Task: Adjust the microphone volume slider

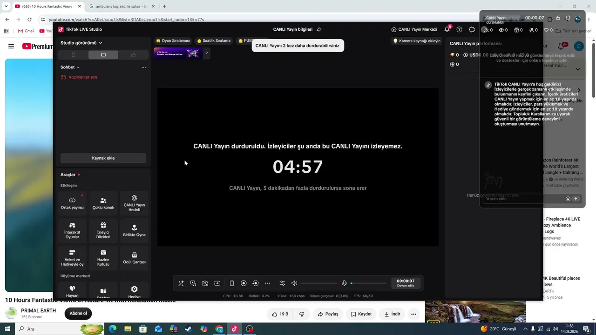Action: [369, 283]
